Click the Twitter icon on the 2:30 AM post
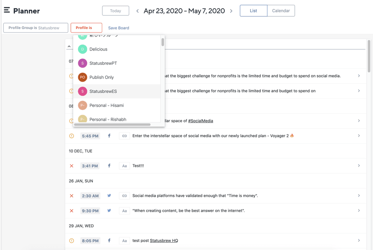Screen dimensions: 373x250 [109, 196]
